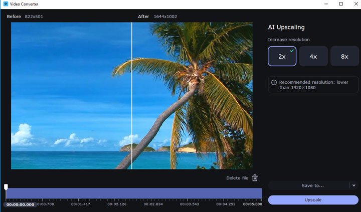Click the white playhead marker on timeline

coord(6,187)
